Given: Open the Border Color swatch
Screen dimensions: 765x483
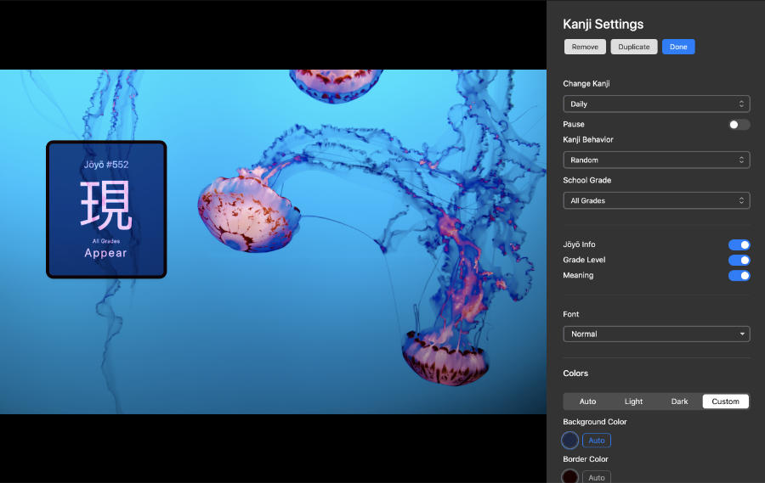Looking at the screenshot, I should coord(569,476).
